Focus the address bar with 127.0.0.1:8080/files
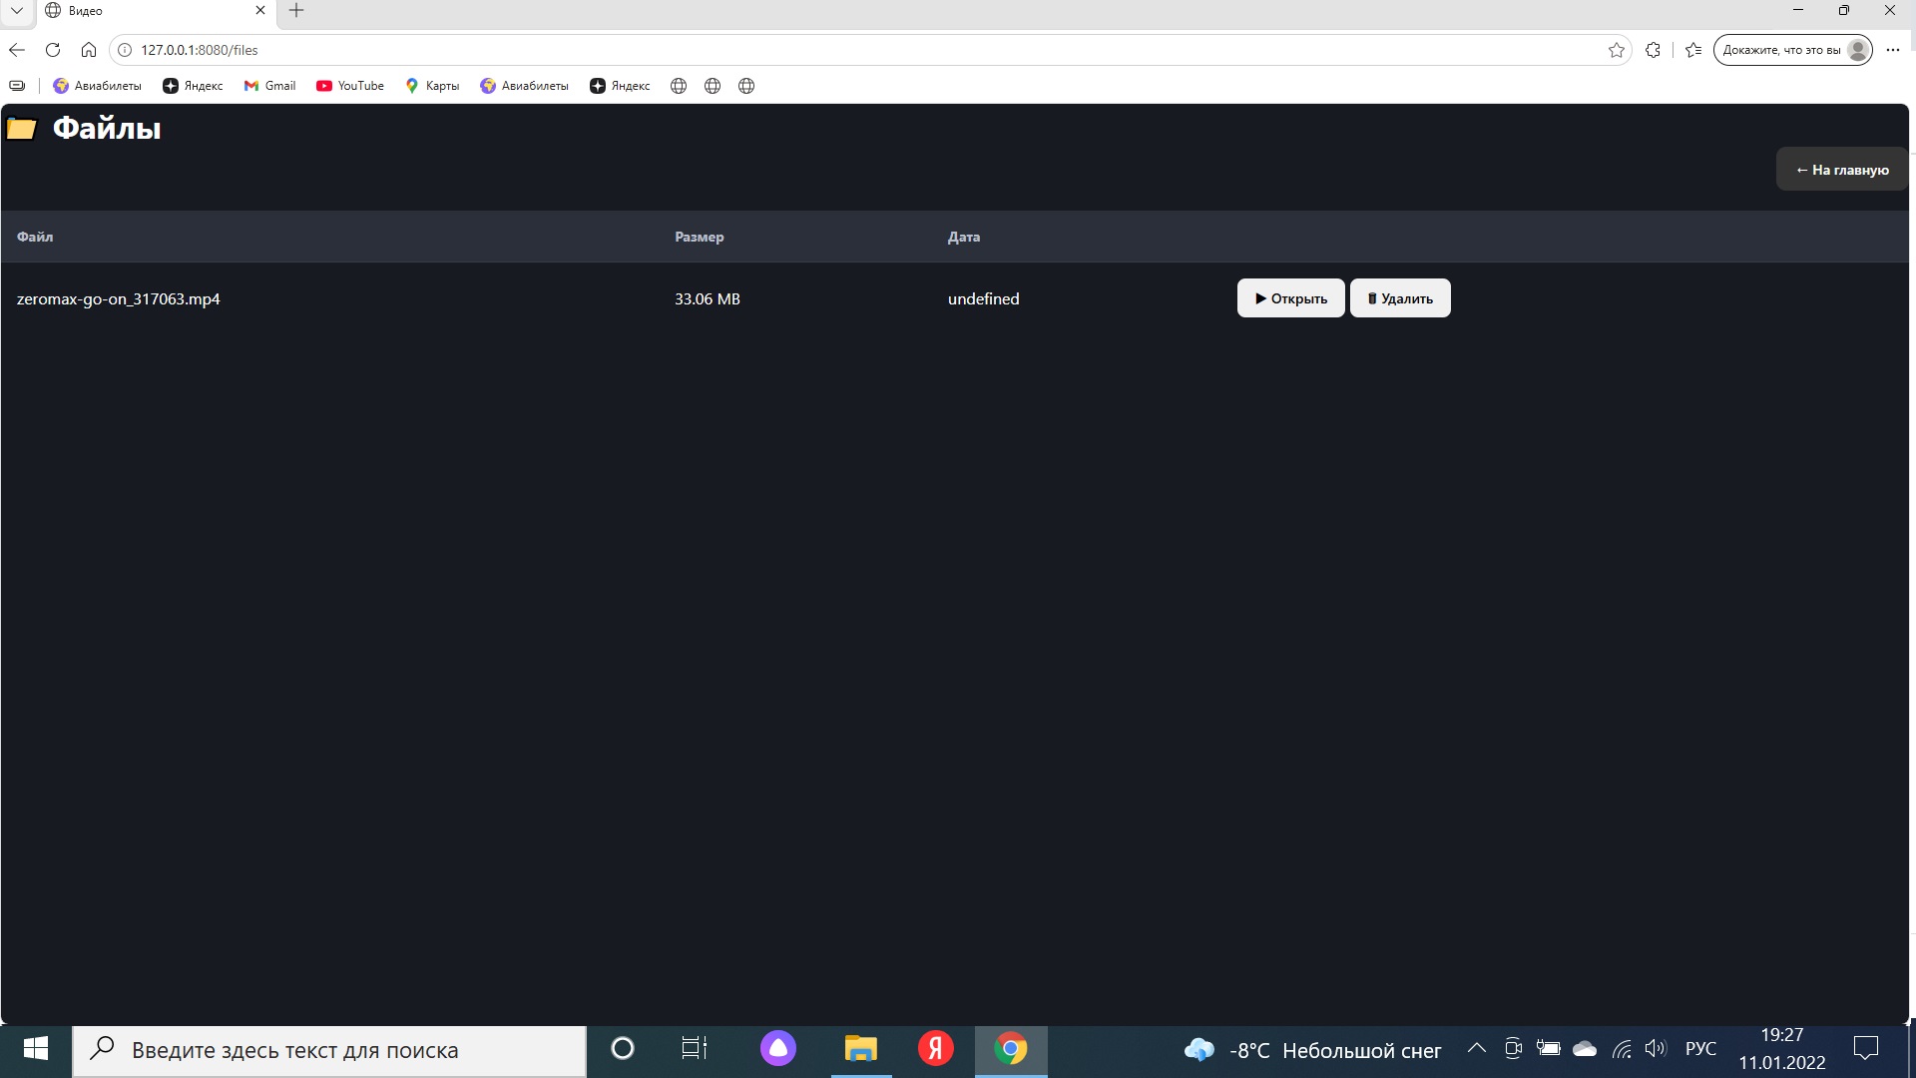 [868, 50]
